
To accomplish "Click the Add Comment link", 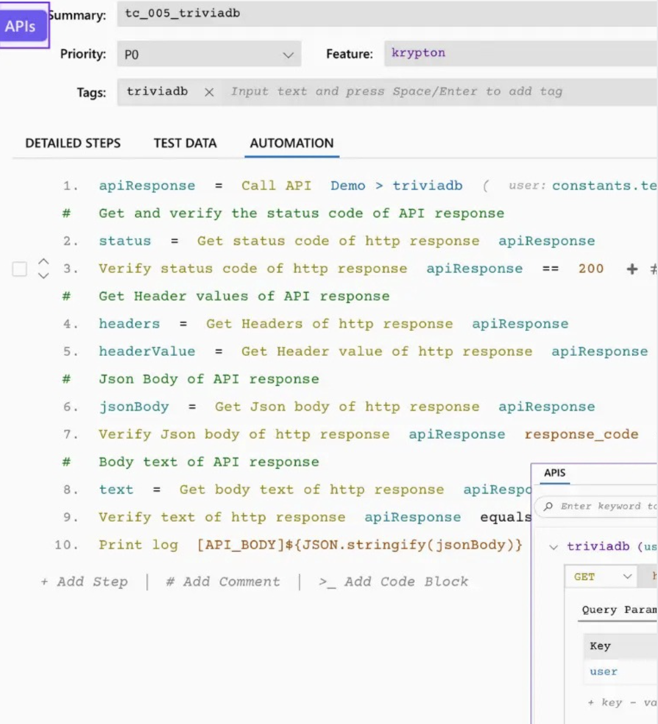I will tap(222, 581).
